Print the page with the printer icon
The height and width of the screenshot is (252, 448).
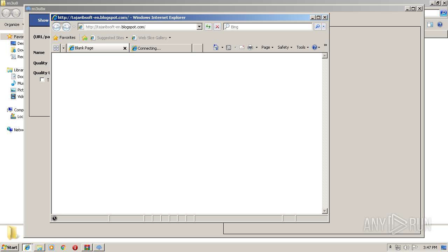coord(250,47)
